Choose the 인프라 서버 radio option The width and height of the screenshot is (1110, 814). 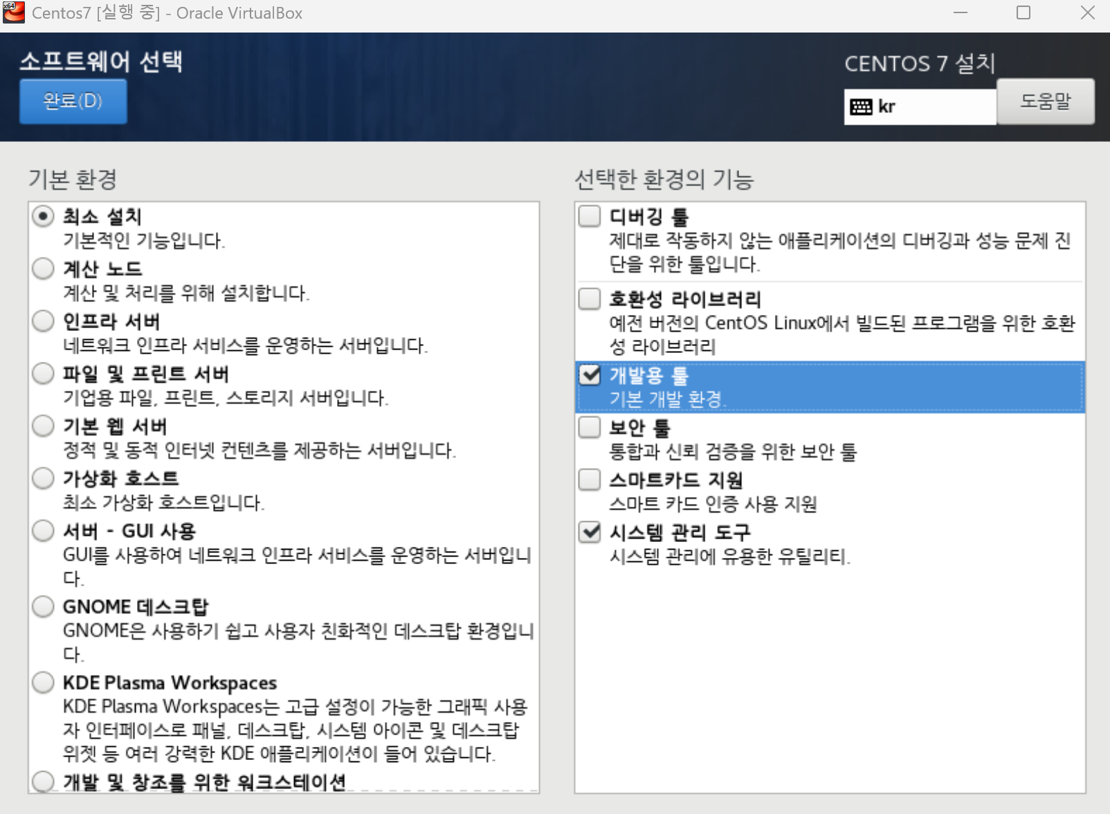[43, 321]
